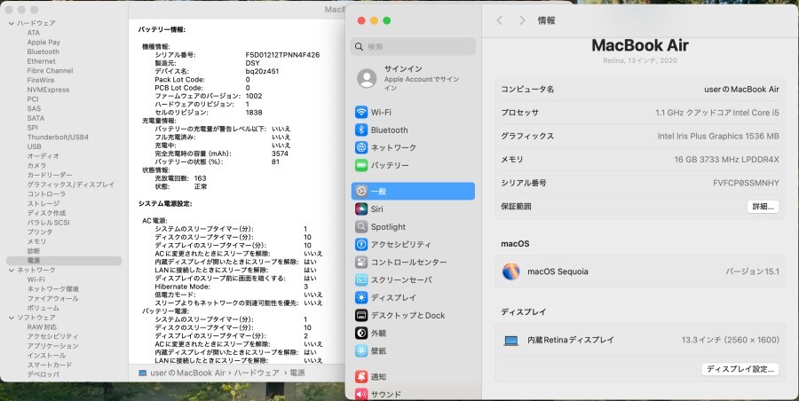This screenshot has height=401, width=799.
Task: Click the search magnifier icon in Settings
Action: click(360, 46)
